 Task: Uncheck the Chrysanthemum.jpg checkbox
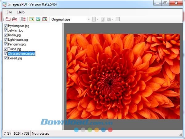pyautogui.click(x=6, y=53)
